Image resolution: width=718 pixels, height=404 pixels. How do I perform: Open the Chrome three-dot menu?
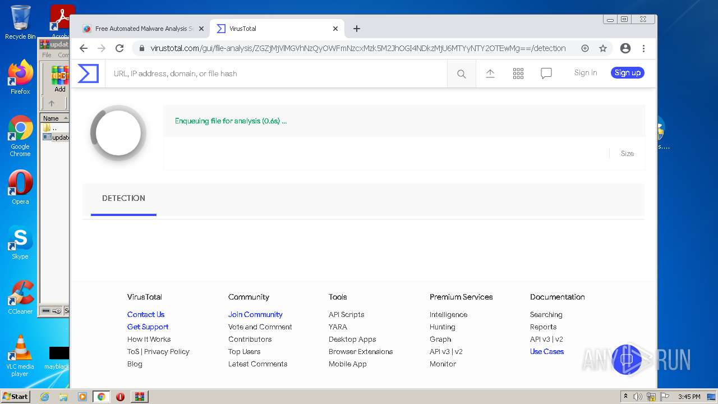click(643, 48)
